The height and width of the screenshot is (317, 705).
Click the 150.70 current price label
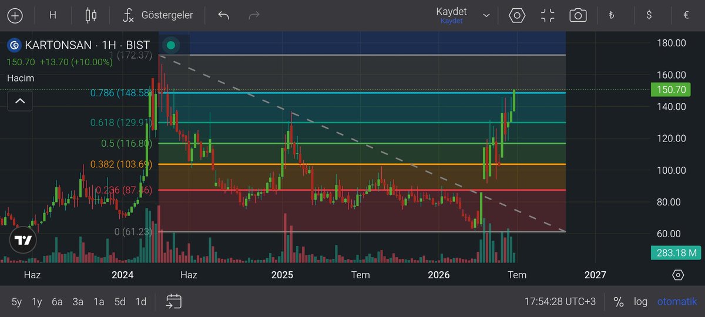click(670, 90)
